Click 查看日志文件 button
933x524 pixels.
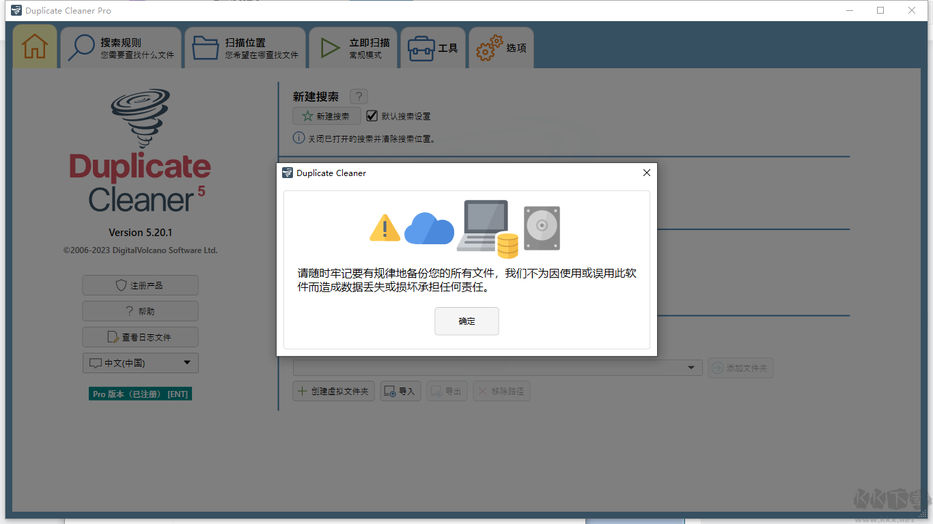coord(140,337)
